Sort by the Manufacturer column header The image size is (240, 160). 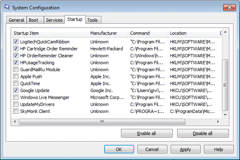(108, 33)
